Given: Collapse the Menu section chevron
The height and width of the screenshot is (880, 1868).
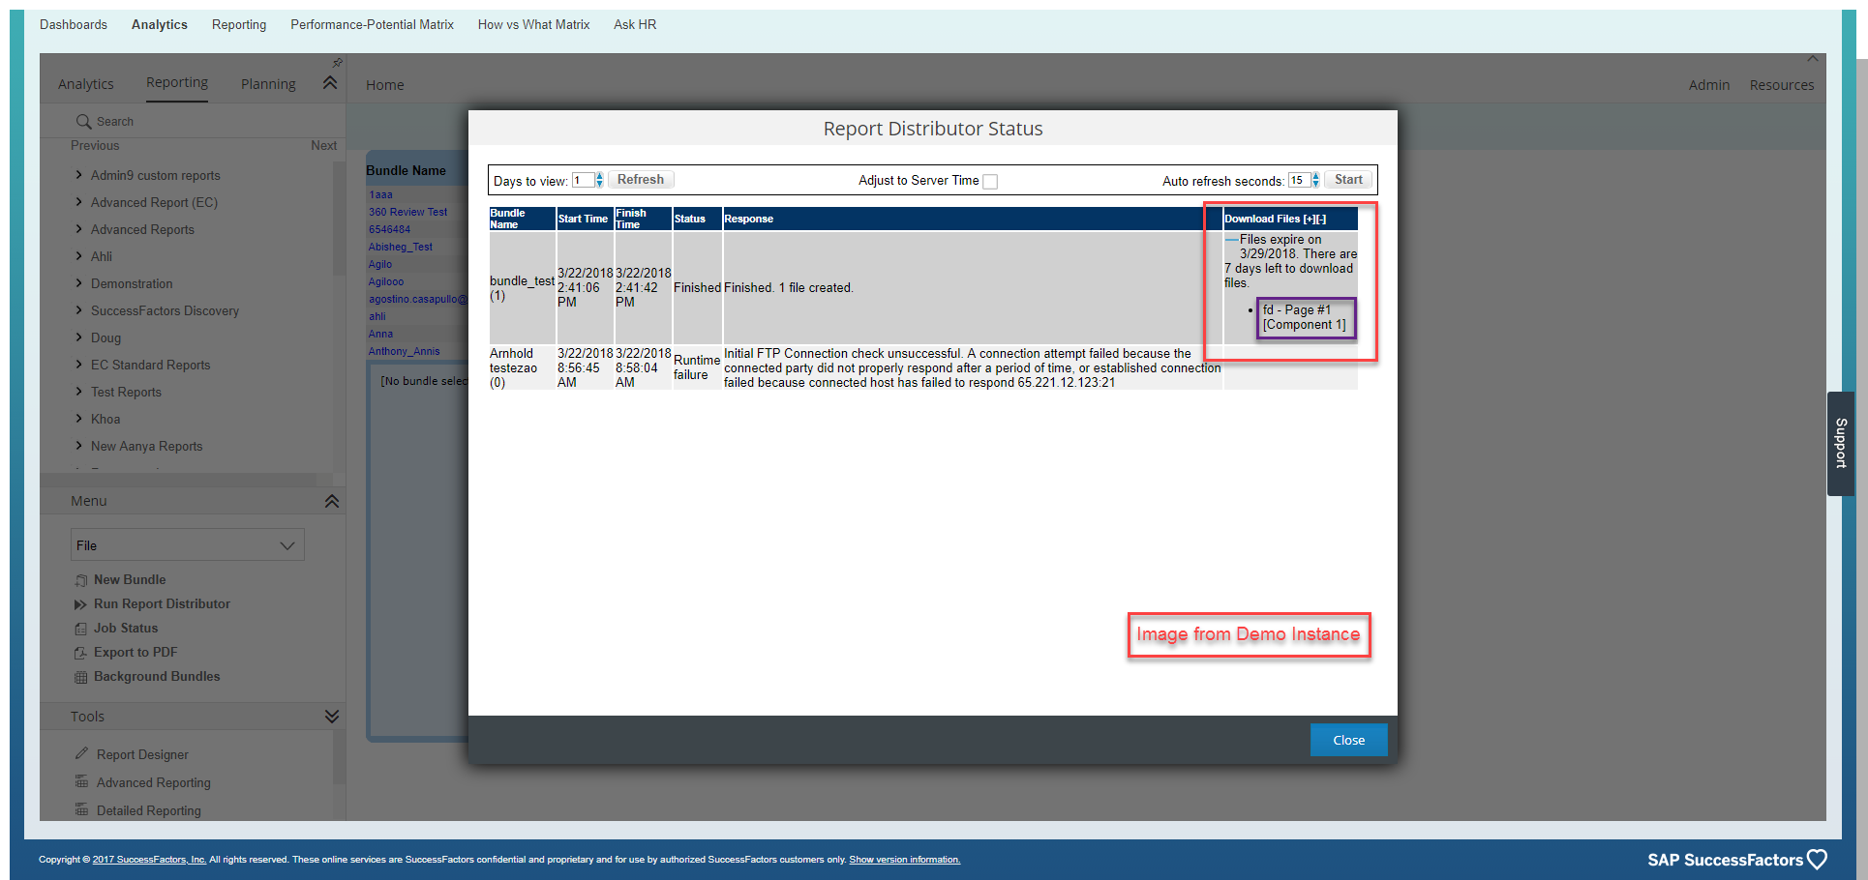Looking at the screenshot, I should (x=332, y=501).
